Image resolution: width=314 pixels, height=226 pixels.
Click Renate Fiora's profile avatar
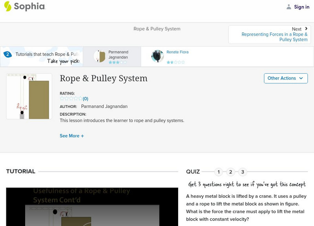pos(157,56)
